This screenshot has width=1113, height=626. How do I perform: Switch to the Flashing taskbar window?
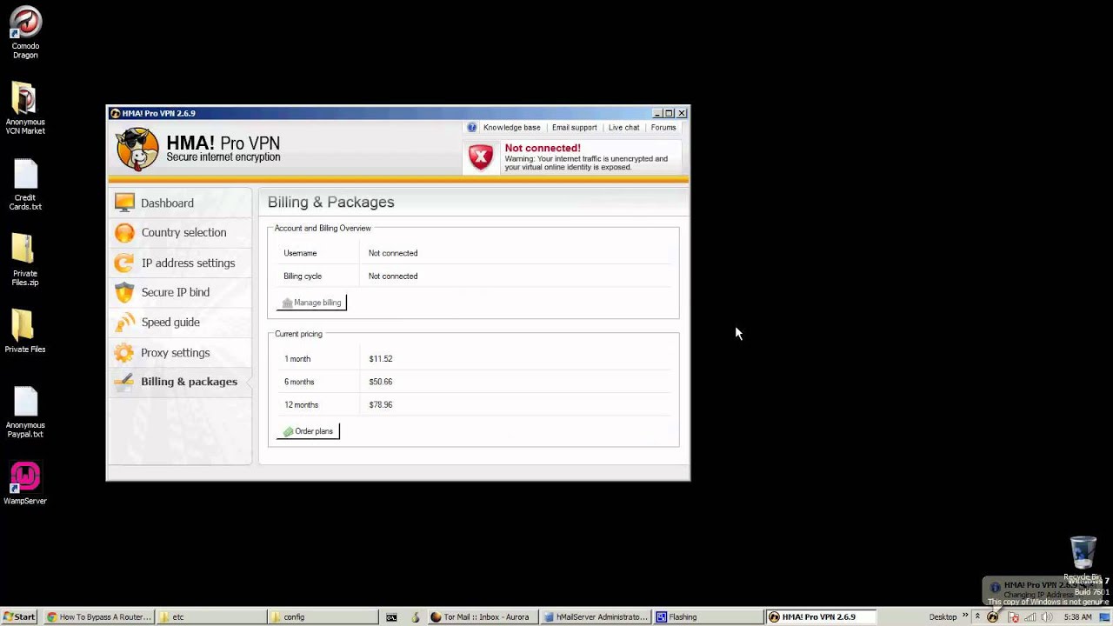coord(707,617)
